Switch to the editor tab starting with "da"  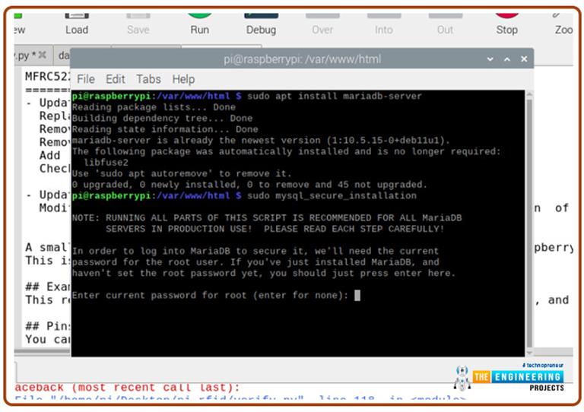[x=64, y=55]
